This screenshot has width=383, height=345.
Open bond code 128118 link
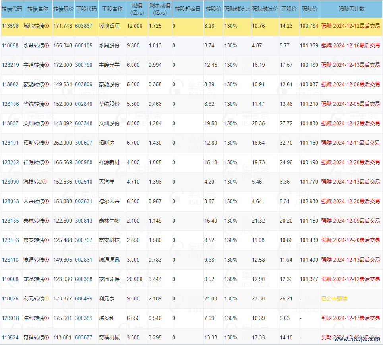10,260
